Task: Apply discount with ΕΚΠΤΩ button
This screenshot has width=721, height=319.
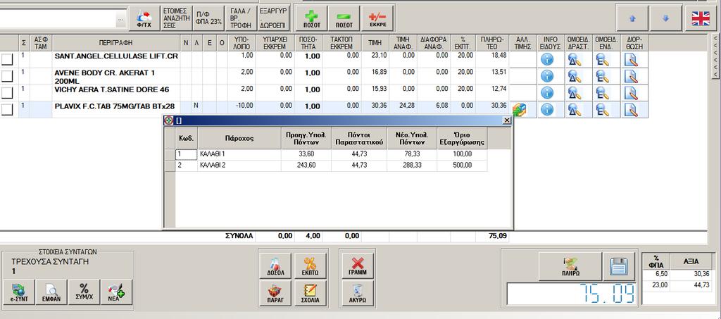Action: pyautogui.click(x=311, y=265)
